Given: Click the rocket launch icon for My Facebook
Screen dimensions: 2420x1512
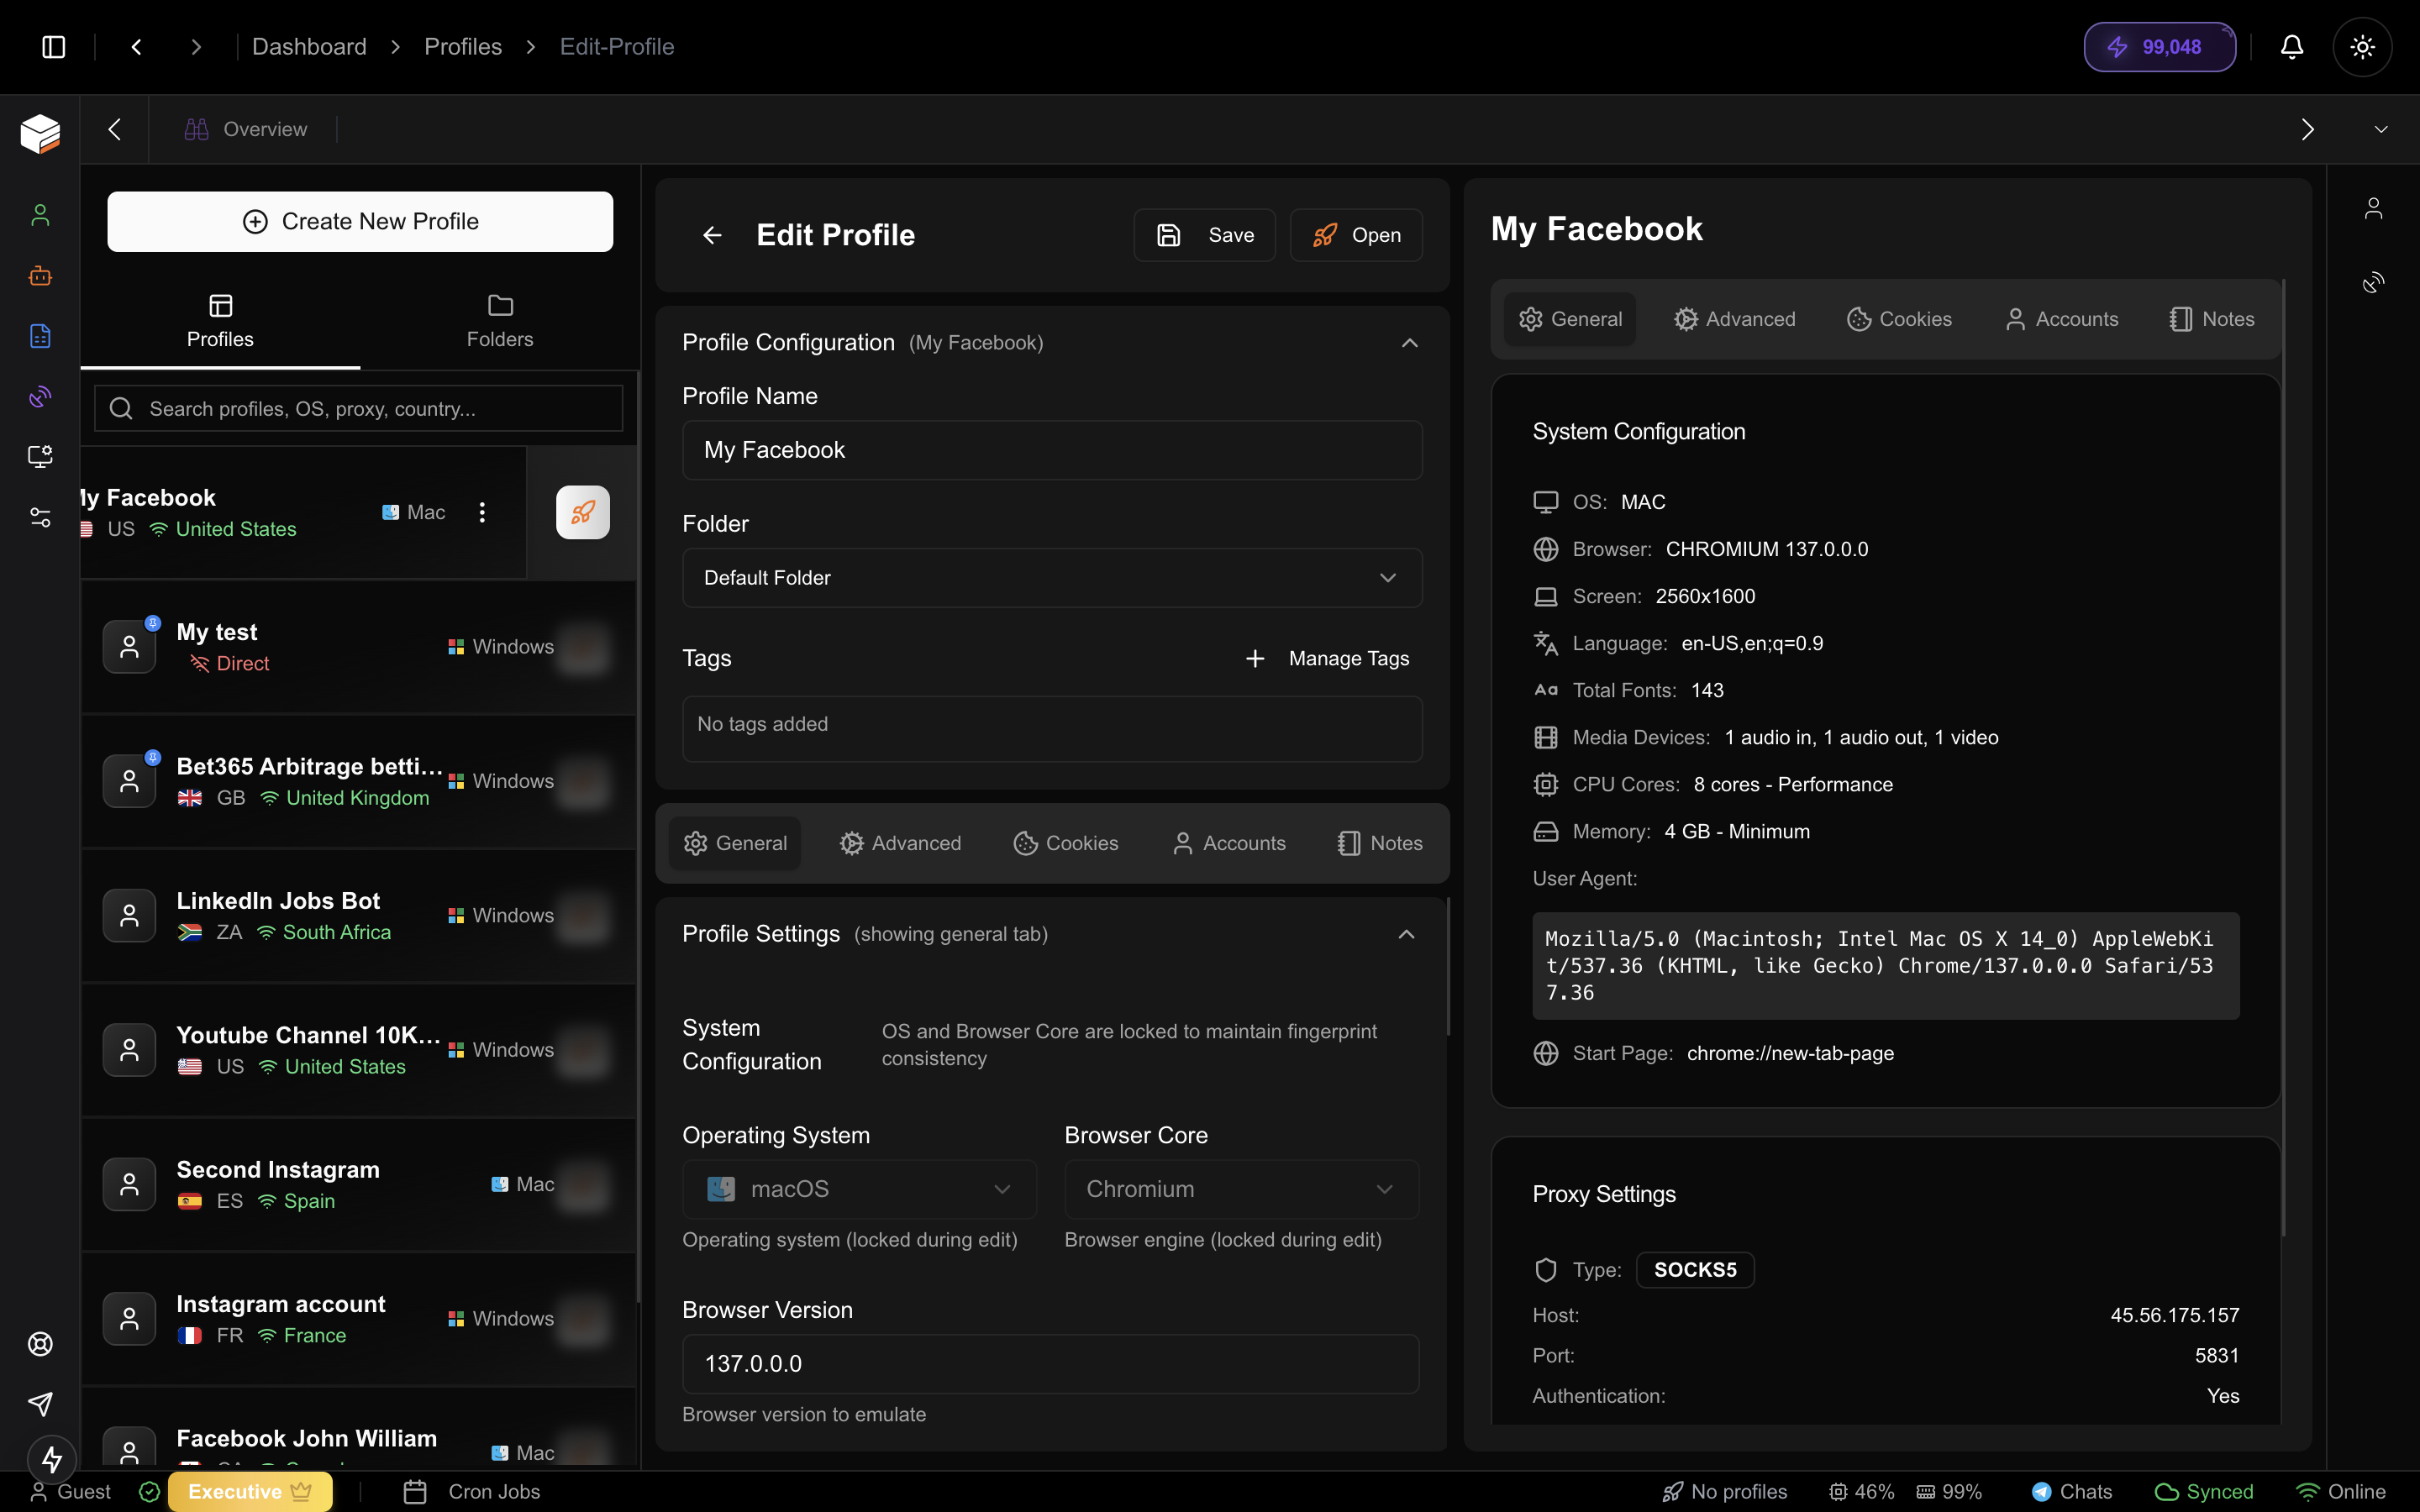Looking at the screenshot, I should [582, 512].
